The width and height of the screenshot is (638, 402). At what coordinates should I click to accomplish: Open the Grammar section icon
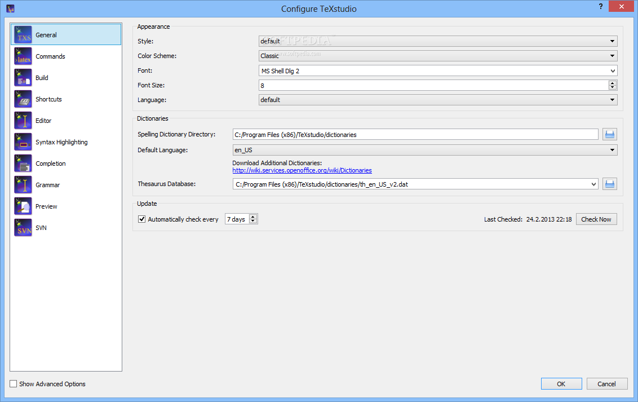pyautogui.click(x=23, y=185)
